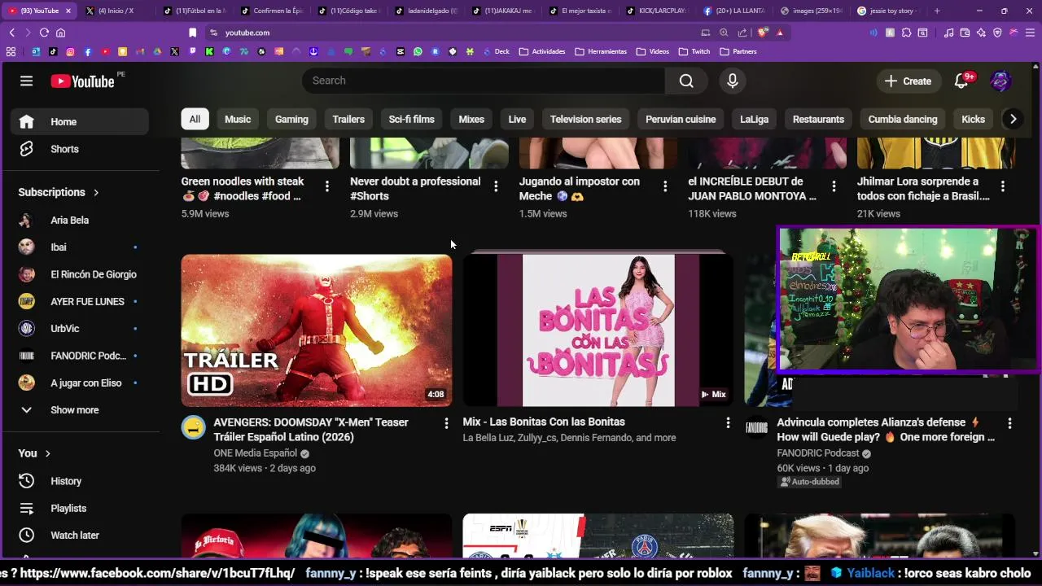The width and height of the screenshot is (1042, 586).
Task: Select the Peruvian cuisine filter chip
Action: [x=681, y=119]
